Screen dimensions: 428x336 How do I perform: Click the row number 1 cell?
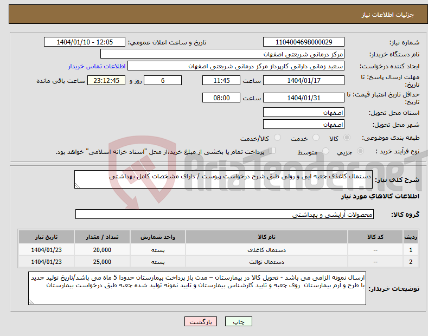point(411,250)
